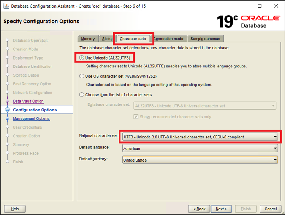This screenshot has height=215, width=285.
Task: Switch to the Connection mode tab
Action: [x=169, y=39]
